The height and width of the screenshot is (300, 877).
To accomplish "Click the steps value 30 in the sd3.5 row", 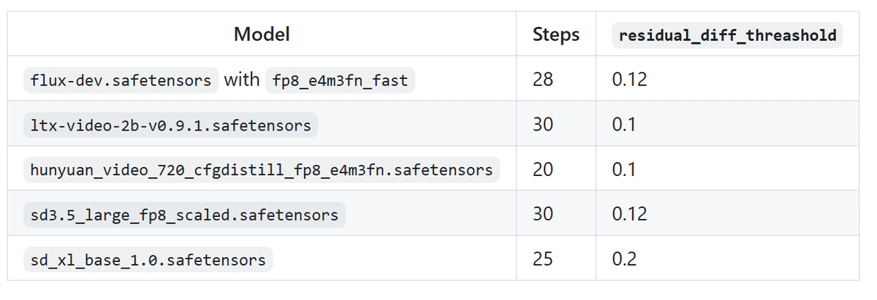I will point(543,215).
